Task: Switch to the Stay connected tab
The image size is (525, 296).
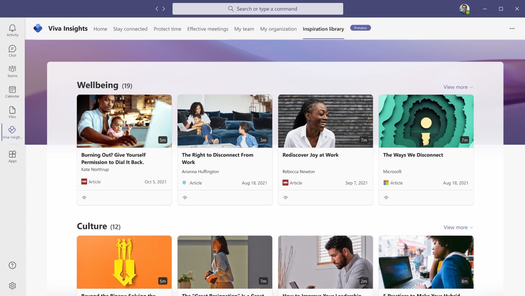Action: tap(130, 29)
